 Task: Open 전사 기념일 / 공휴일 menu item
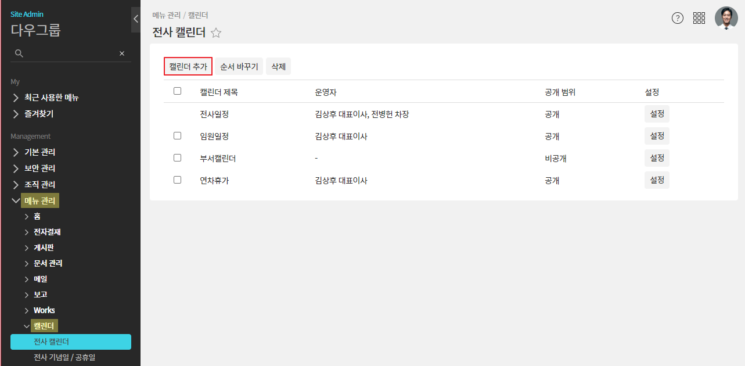click(64, 357)
